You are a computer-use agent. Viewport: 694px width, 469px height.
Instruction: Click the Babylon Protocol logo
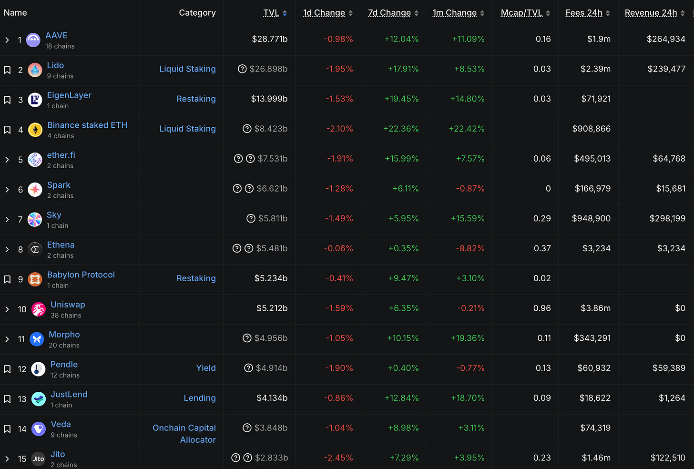coord(35,279)
